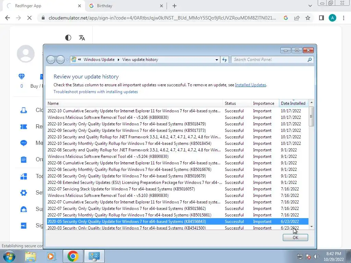This screenshot has width=351, height=263.
Task: Click the network tray icon
Action: tap(300, 256)
